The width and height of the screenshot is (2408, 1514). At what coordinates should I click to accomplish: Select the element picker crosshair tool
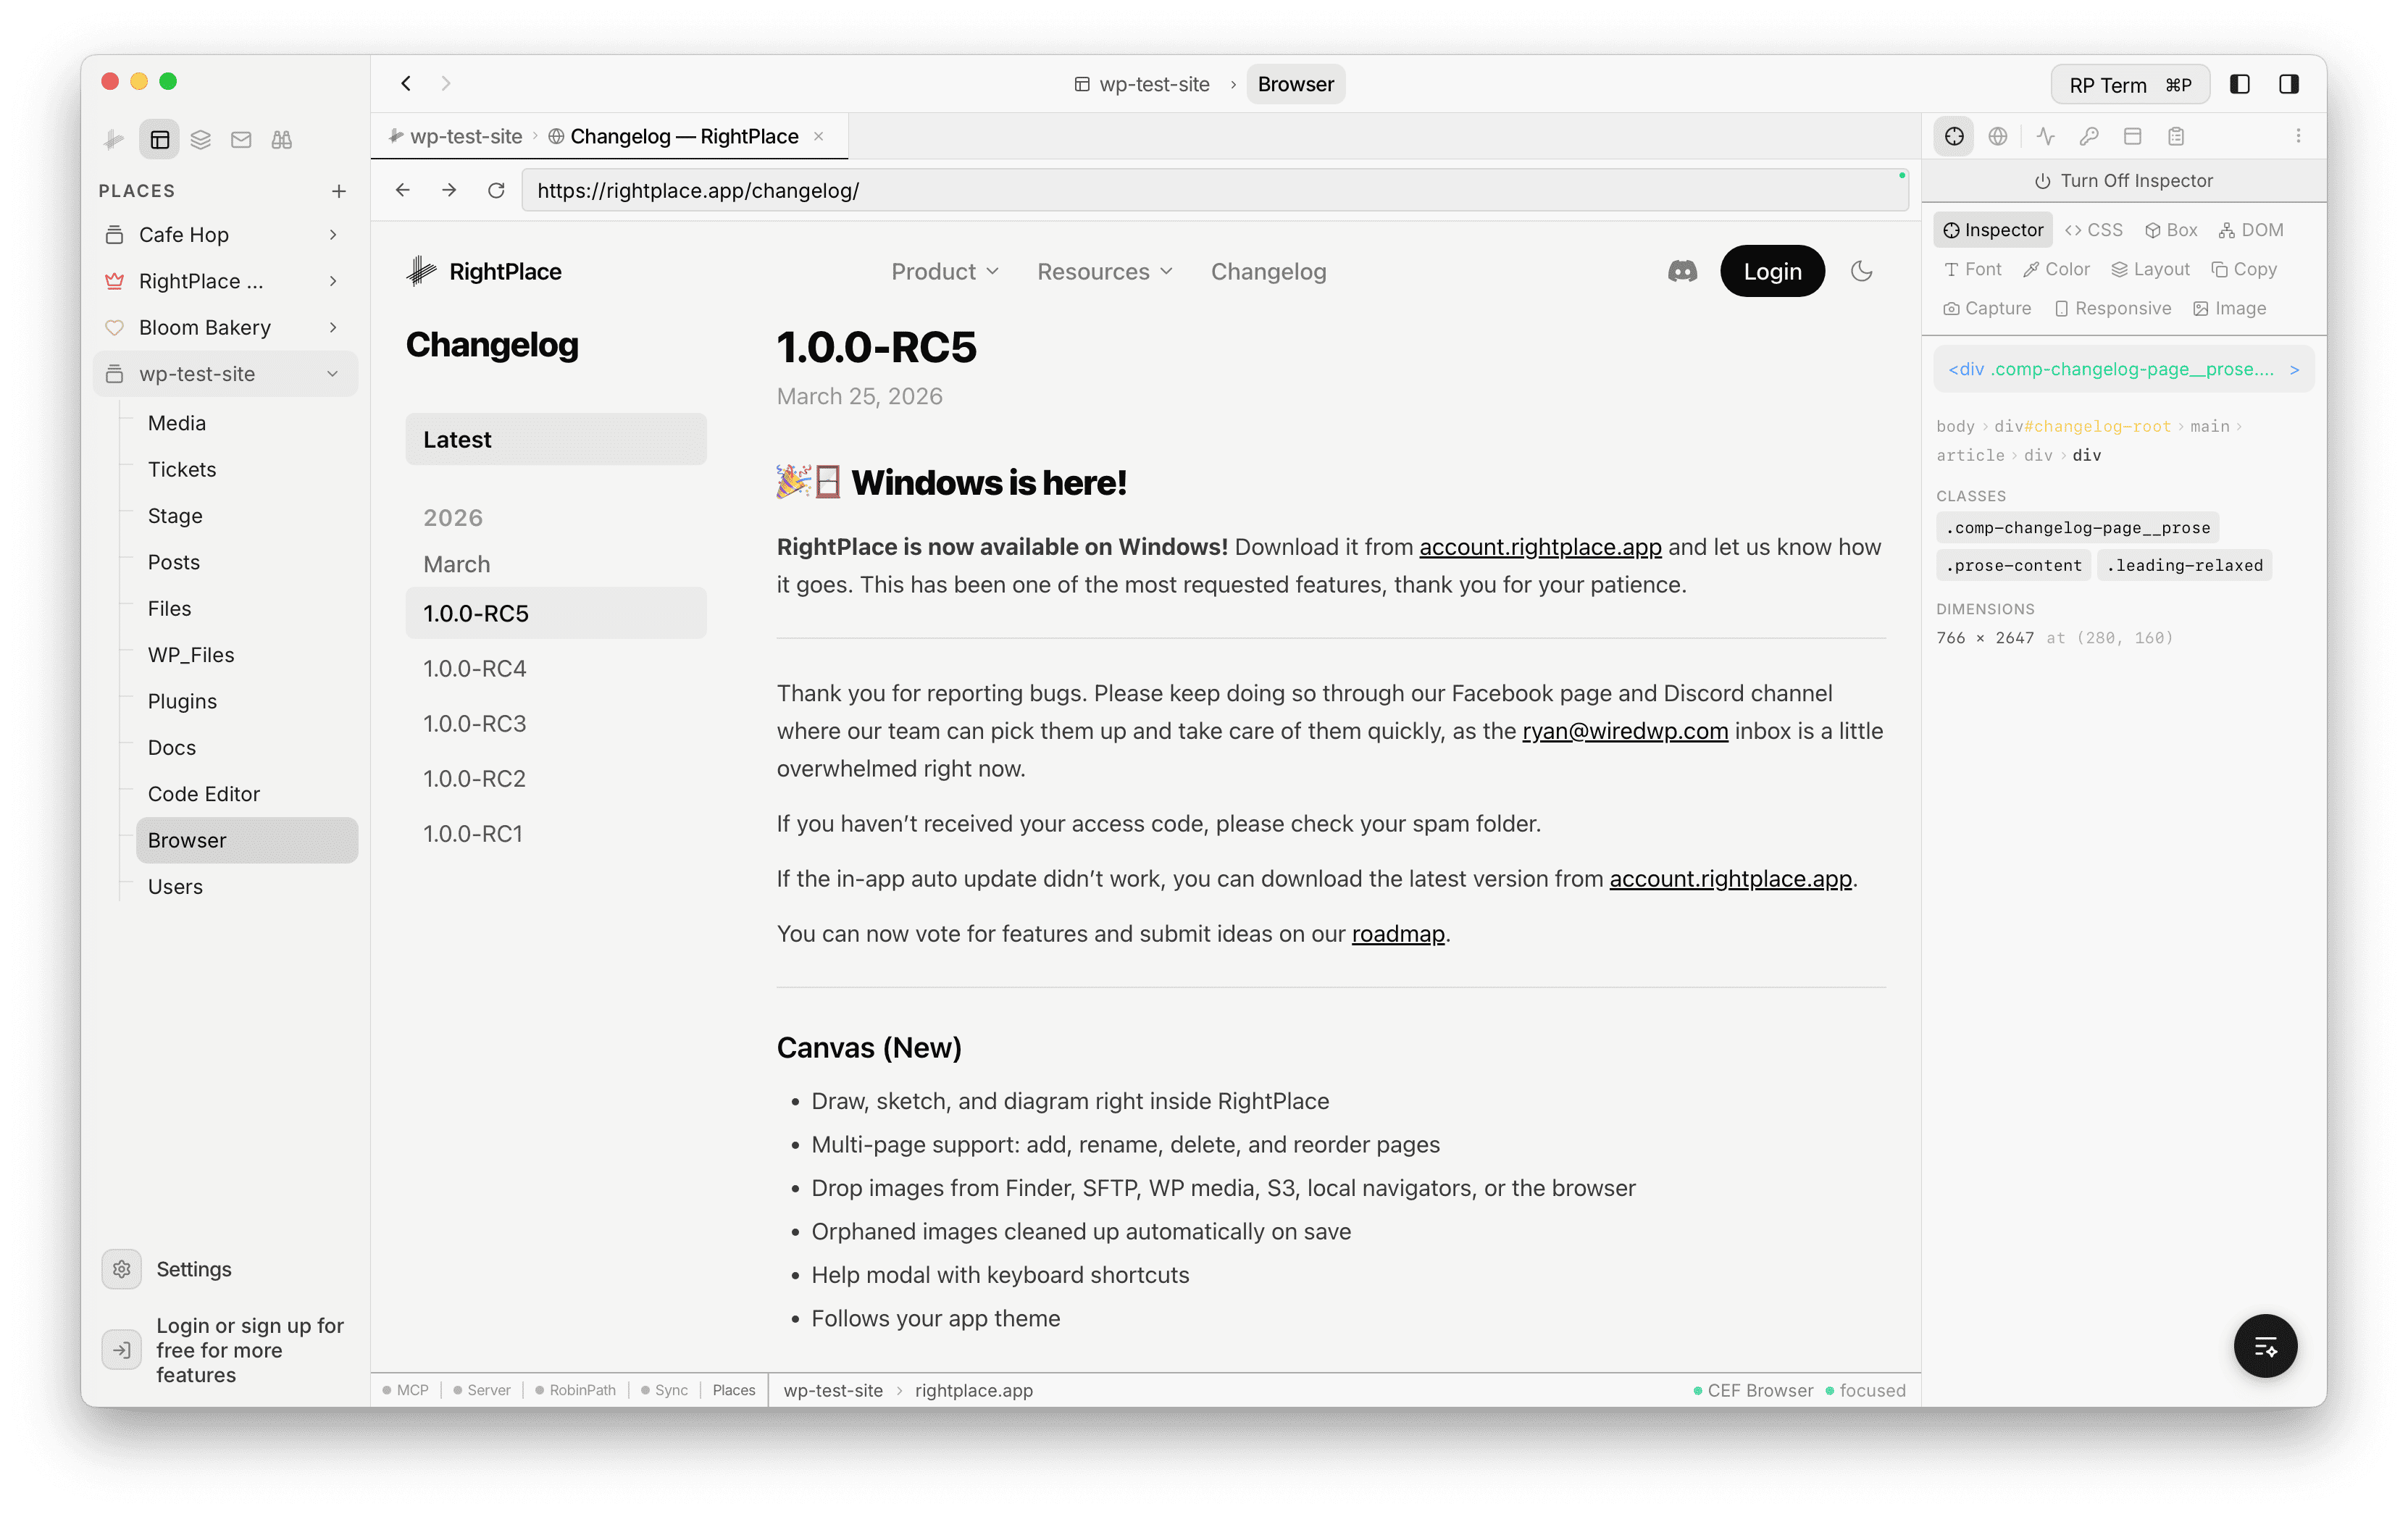click(1954, 136)
